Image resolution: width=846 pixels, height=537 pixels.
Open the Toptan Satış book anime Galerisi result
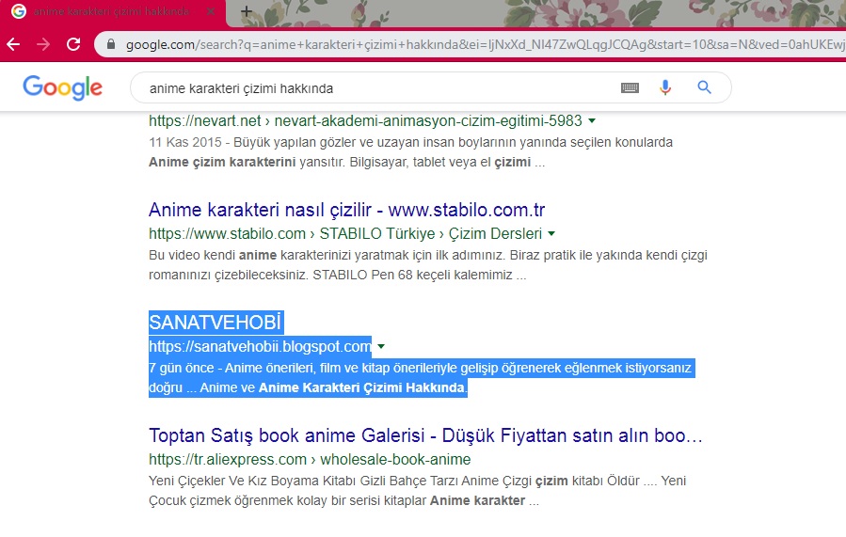pos(425,435)
